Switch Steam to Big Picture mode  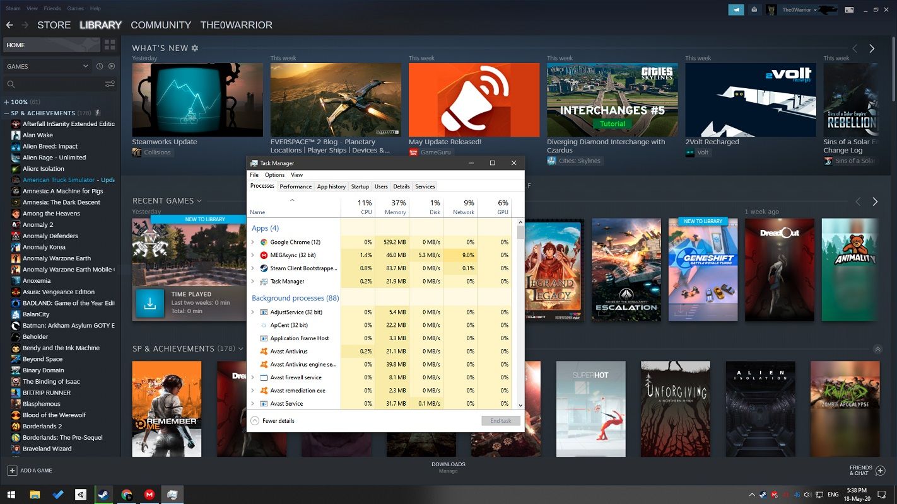(849, 9)
